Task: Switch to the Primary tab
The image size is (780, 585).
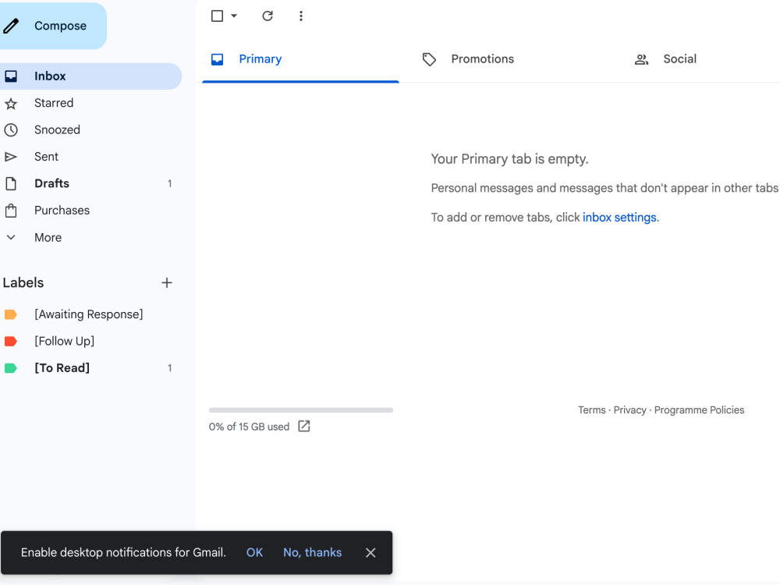Action: [300, 59]
